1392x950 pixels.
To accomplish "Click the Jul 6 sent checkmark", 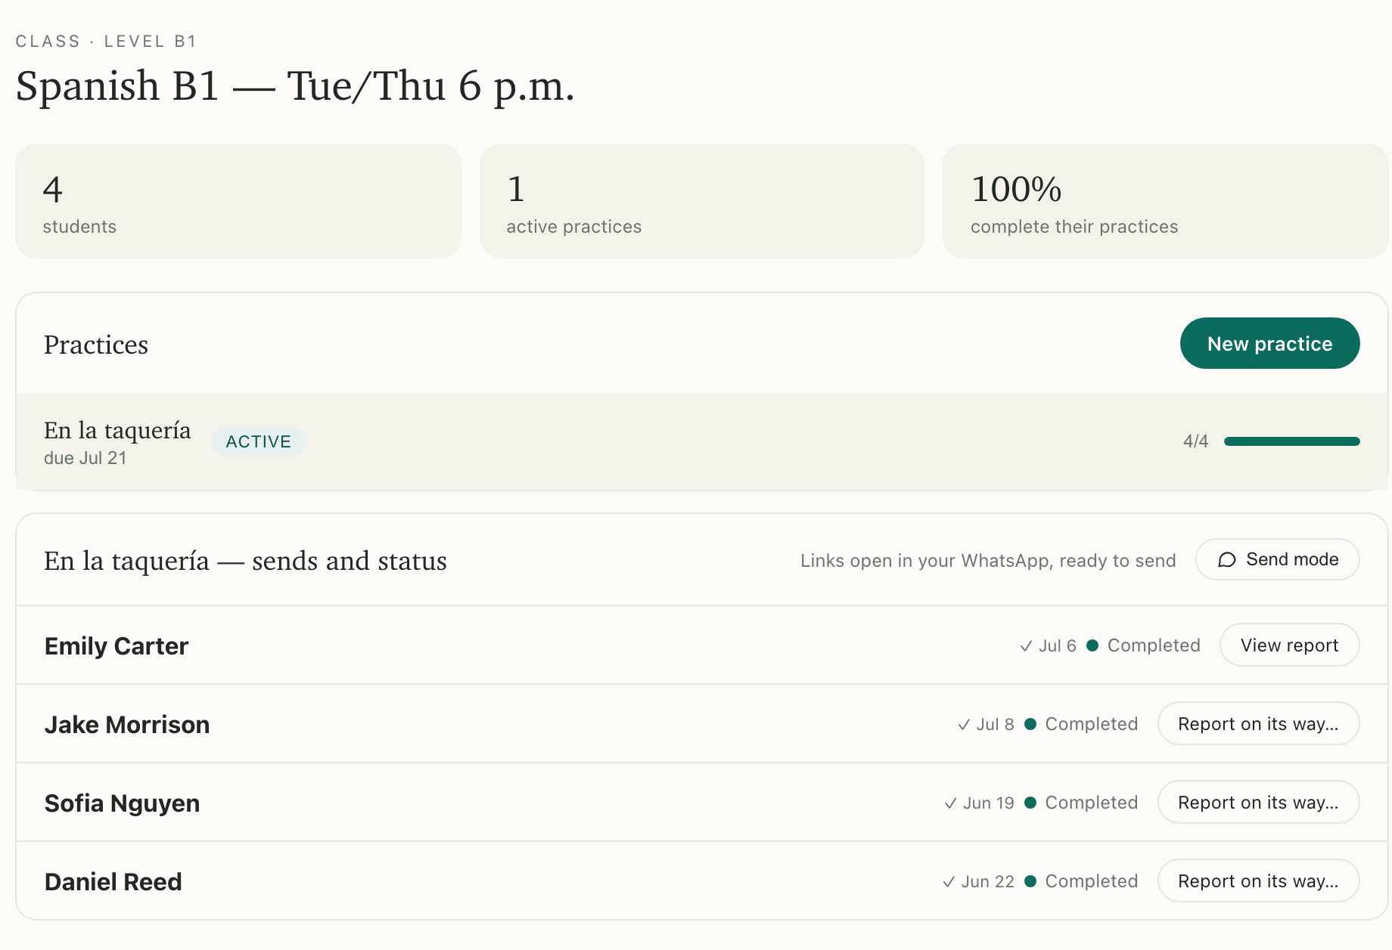I will pos(1026,645).
